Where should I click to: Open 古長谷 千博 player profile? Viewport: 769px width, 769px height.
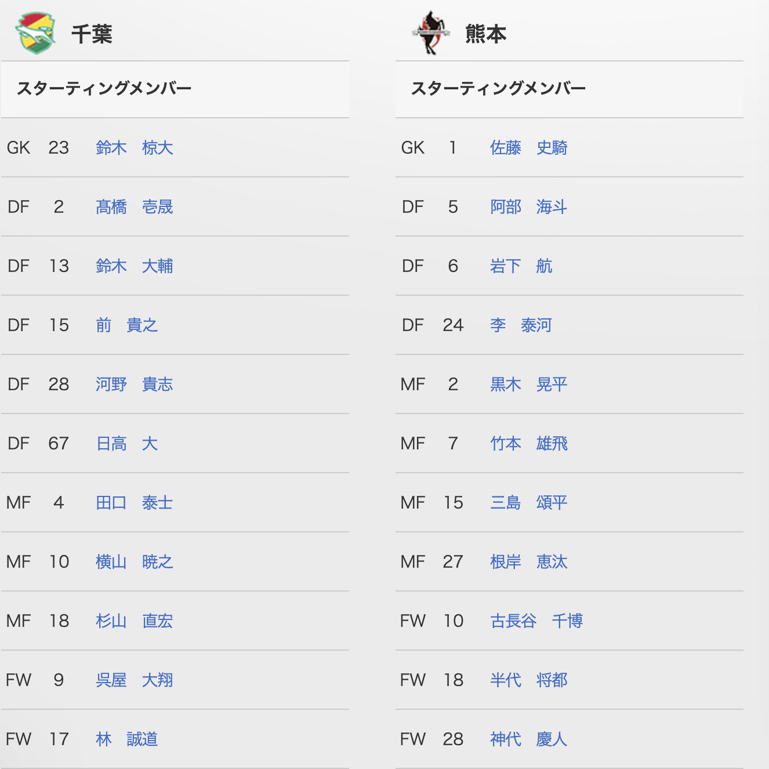pyautogui.click(x=536, y=621)
